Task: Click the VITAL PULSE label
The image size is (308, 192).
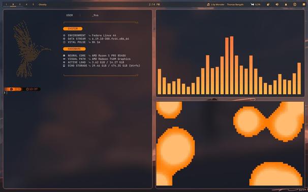Action: pos(77,42)
